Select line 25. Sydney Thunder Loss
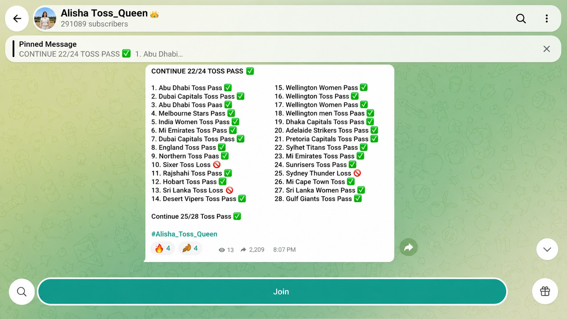This screenshot has height=319, width=567. (318, 173)
